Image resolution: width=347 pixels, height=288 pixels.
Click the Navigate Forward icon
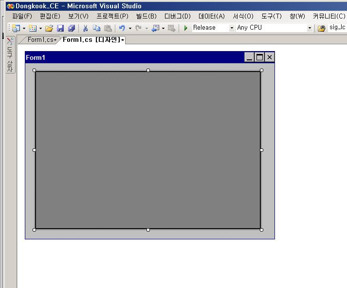click(171, 28)
